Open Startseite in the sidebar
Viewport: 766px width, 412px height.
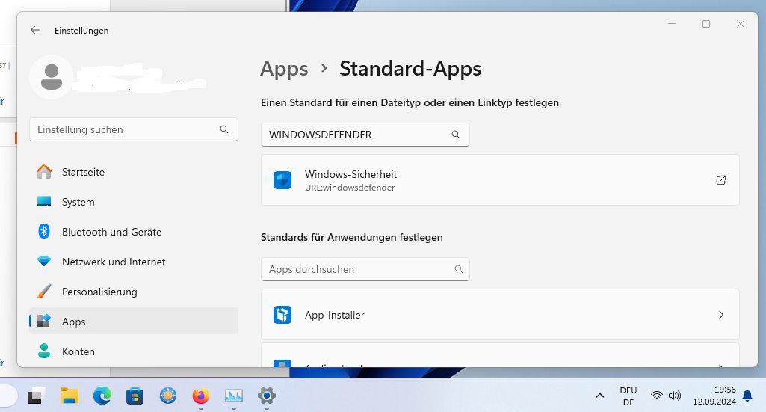[x=133, y=172]
